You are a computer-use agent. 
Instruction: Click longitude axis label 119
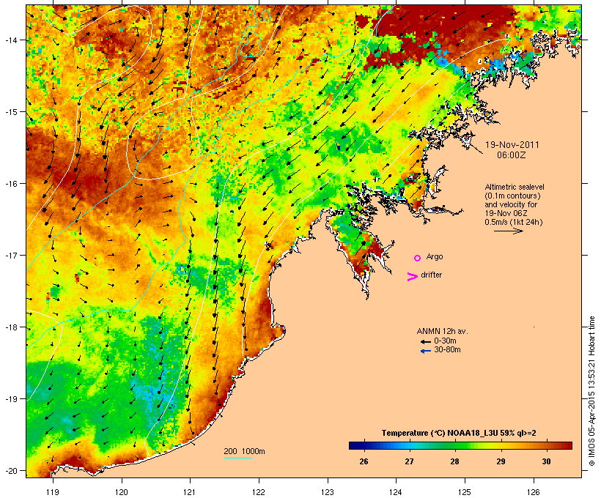tap(53, 492)
